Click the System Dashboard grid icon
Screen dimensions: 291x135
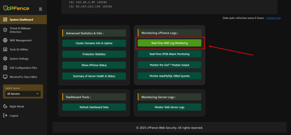point(5,20)
